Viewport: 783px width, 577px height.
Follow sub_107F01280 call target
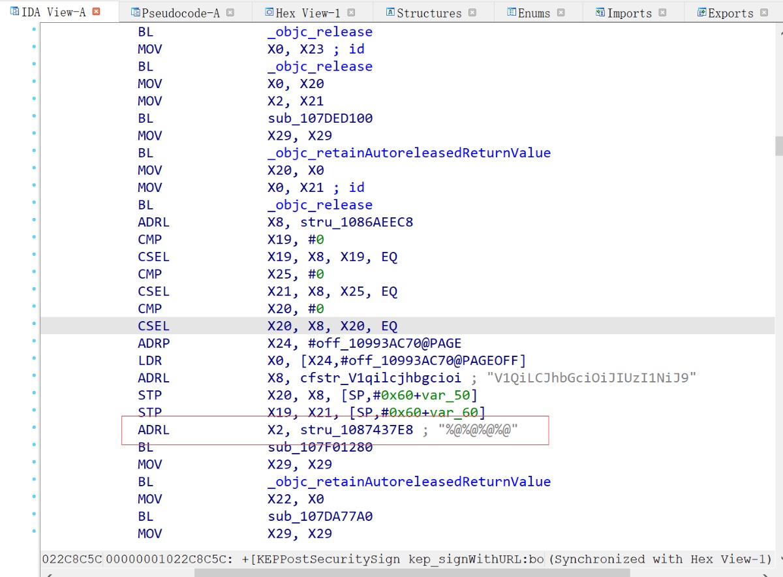pyautogui.click(x=320, y=447)
